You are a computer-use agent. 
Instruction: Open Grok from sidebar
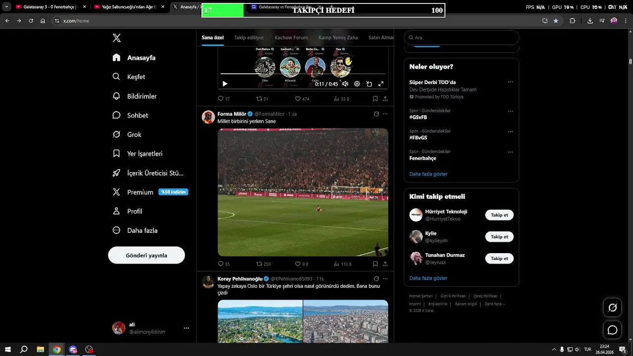point(127,134)
